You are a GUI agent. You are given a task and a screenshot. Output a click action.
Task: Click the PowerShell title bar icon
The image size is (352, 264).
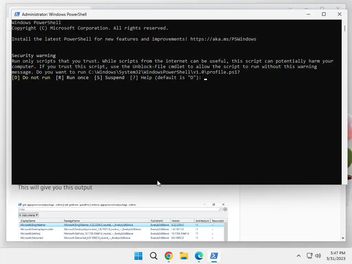(x=17, y=14)
